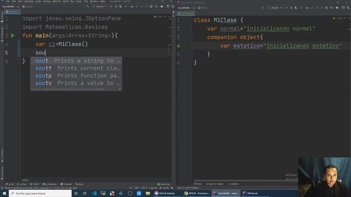Click the warnings indicator atop the left editor
351x197 pixels.
point(158,16)
